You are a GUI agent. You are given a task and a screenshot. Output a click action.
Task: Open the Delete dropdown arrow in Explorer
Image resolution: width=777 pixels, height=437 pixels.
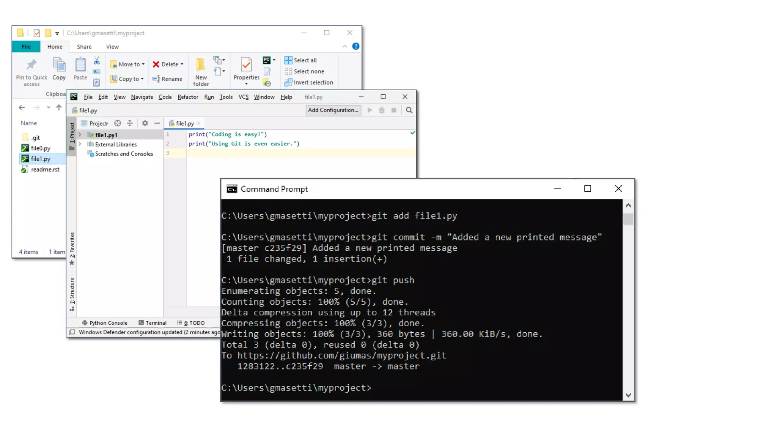(x=182, y=64)
